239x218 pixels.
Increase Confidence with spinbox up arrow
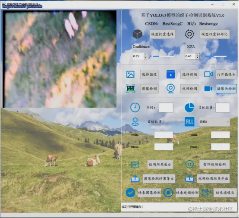tap(145, 55)
